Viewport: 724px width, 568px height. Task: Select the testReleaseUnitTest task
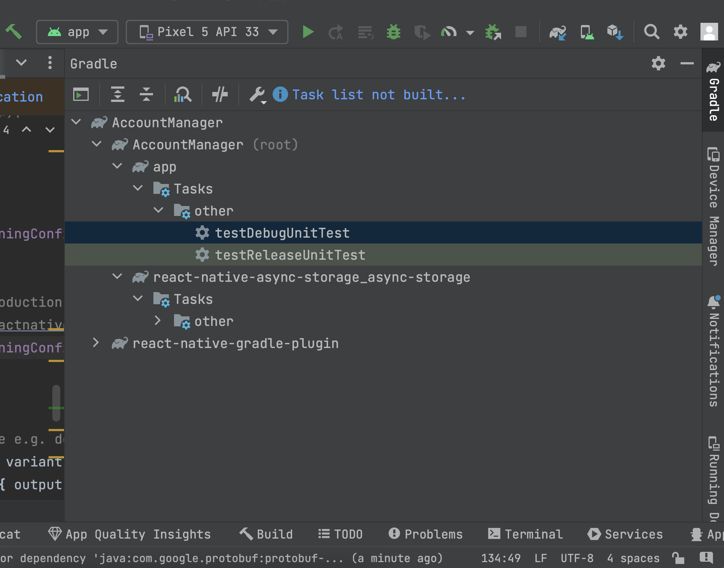[x=290, y=255]
